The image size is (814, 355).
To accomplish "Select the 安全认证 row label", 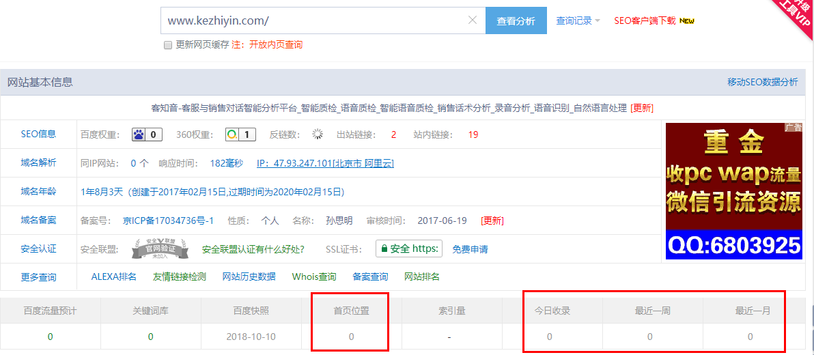I will [38, 248].
